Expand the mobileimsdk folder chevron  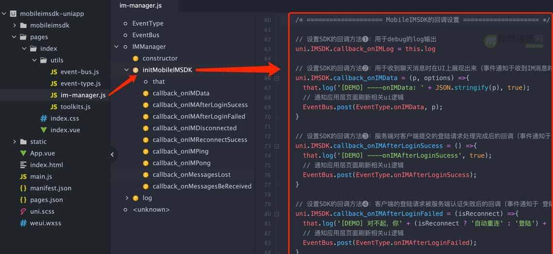pos(15,25)
